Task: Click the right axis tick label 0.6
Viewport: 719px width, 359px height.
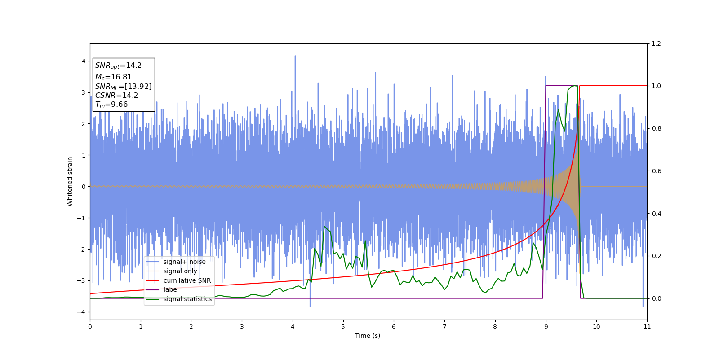Action: [657, 171]
